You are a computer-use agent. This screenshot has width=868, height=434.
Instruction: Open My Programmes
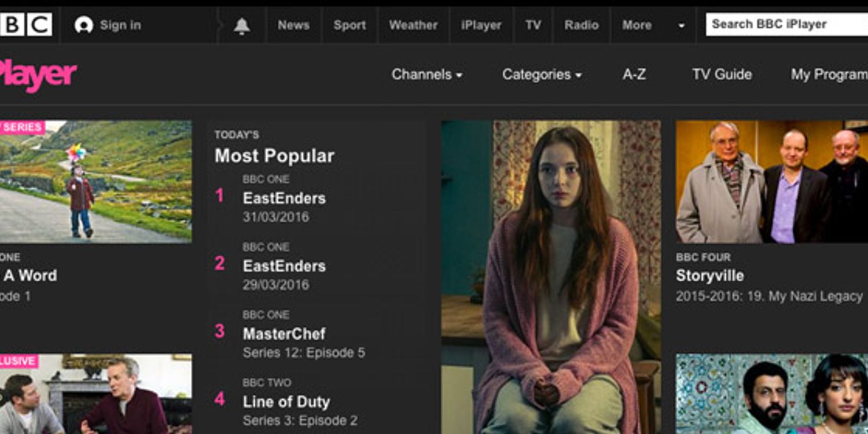829,75
